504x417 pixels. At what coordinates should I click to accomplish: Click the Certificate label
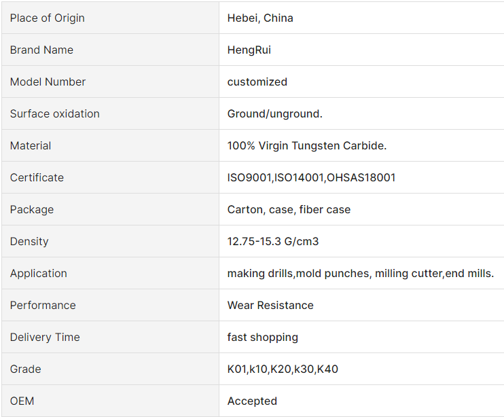click(x=37, y=177)
